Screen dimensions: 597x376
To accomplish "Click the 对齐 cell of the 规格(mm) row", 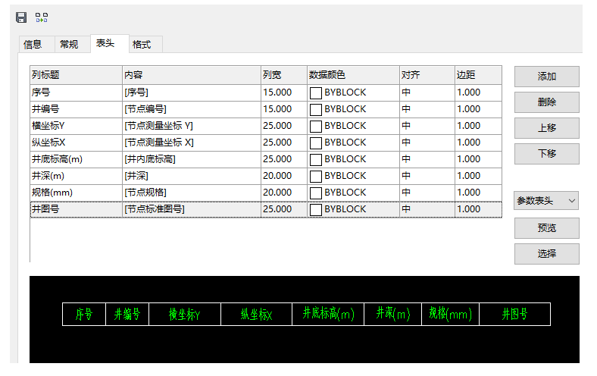I will (427, 193).
